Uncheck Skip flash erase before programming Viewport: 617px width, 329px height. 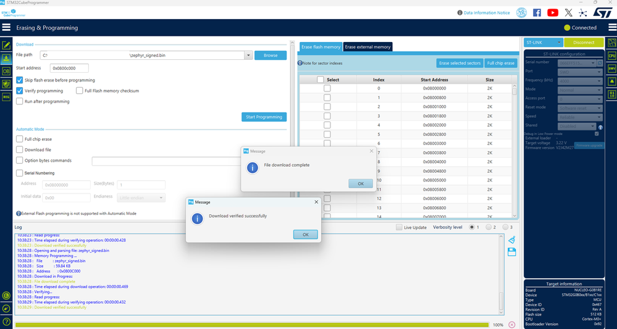coord(20,80)
